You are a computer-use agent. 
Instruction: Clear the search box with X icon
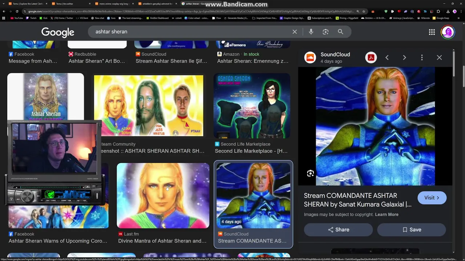pos(295,32)
